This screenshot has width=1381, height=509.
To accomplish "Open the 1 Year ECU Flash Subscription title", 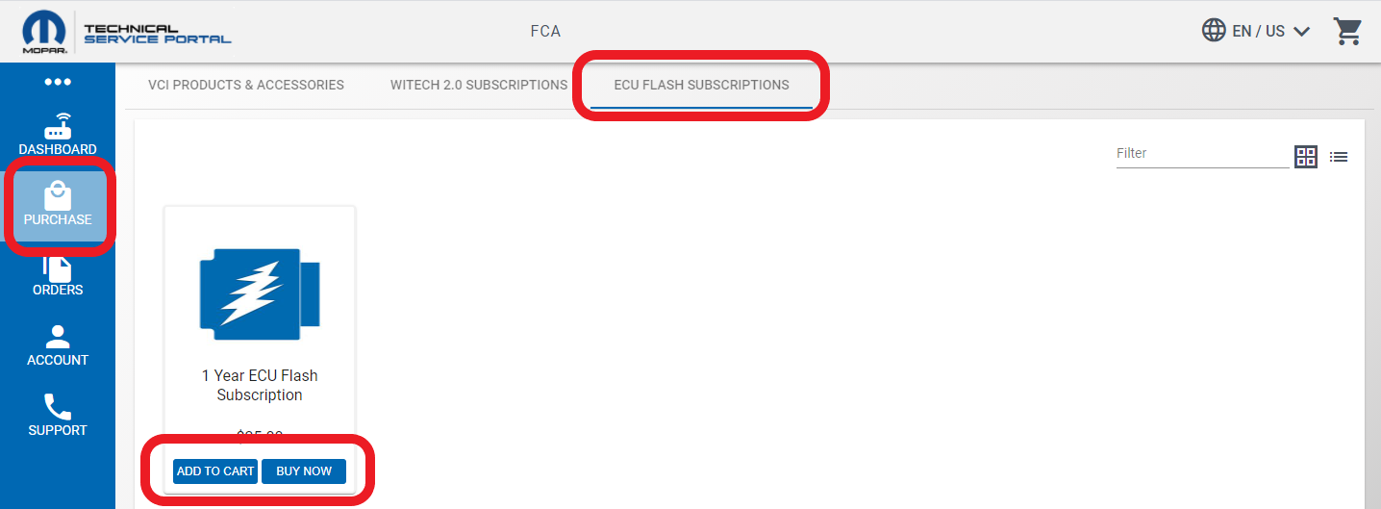I will 260,385.
